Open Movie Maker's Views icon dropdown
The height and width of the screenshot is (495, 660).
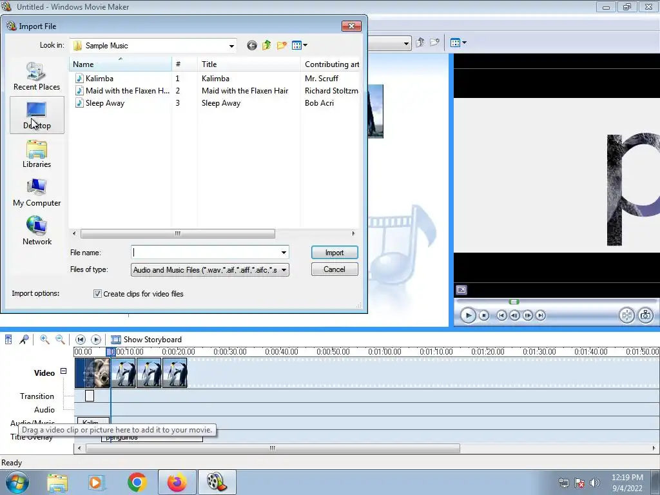[x=458, y=43]
